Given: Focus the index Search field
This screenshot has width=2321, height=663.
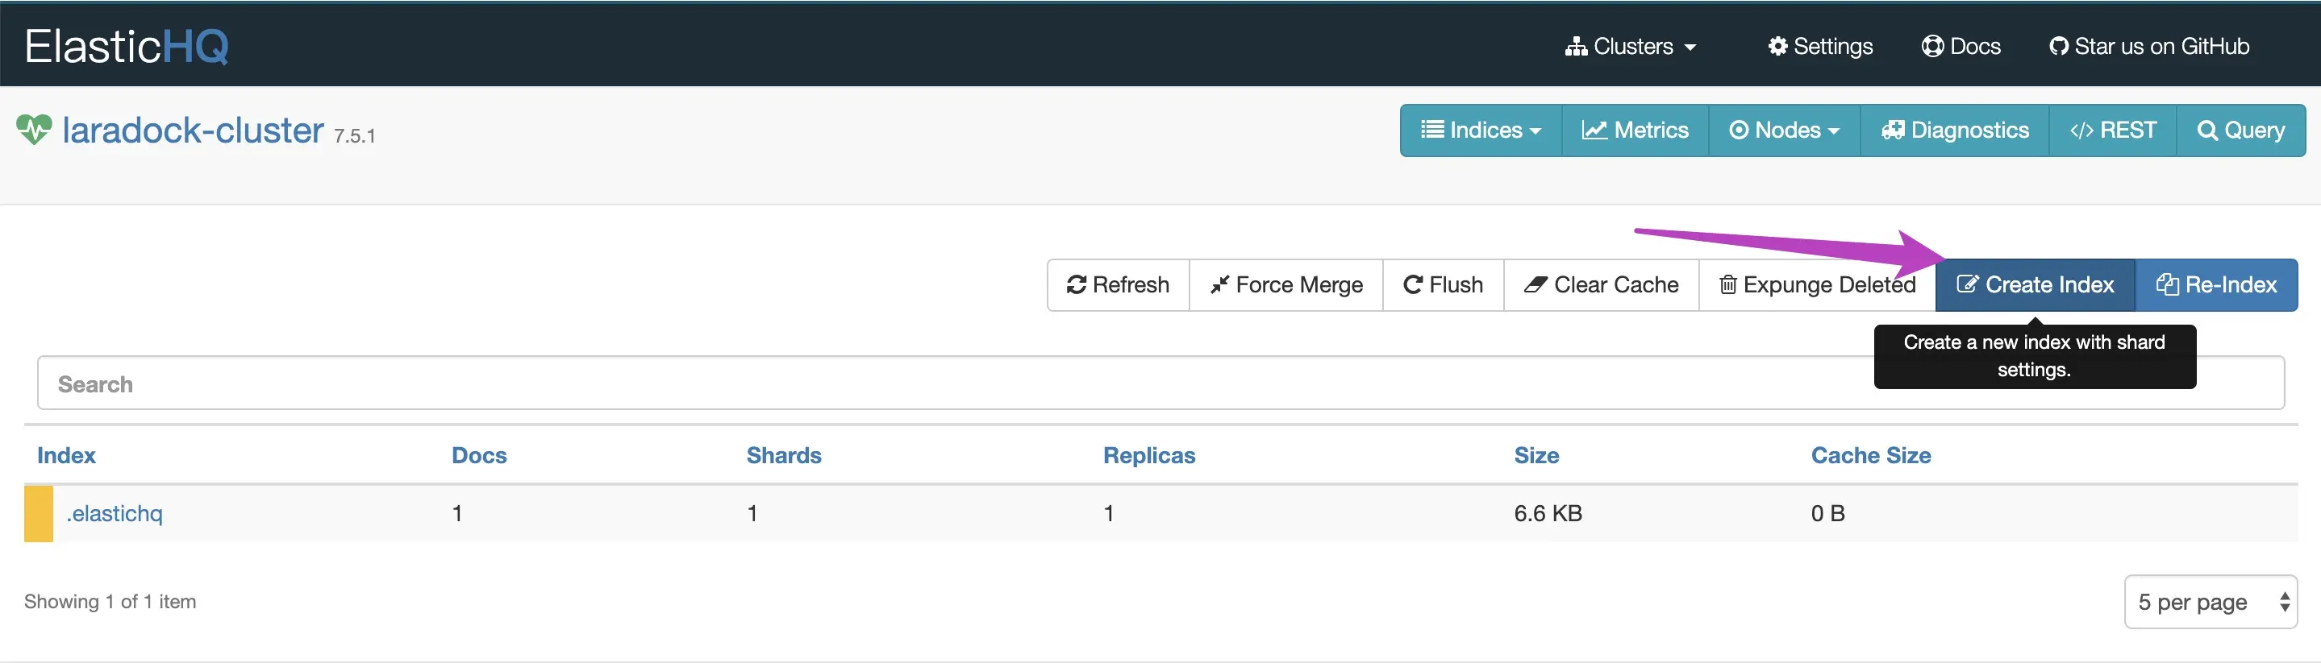Looking at the screenshot, I should point(901,384).
